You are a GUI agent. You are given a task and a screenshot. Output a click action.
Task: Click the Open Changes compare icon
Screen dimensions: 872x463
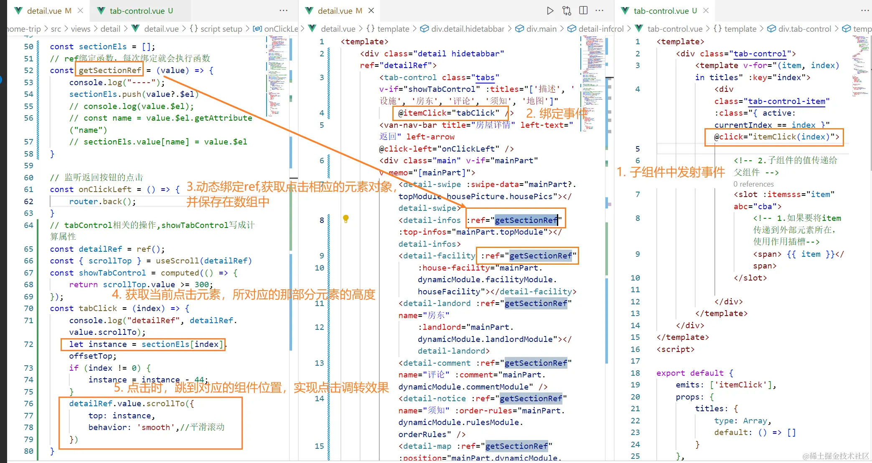point(567,11)
